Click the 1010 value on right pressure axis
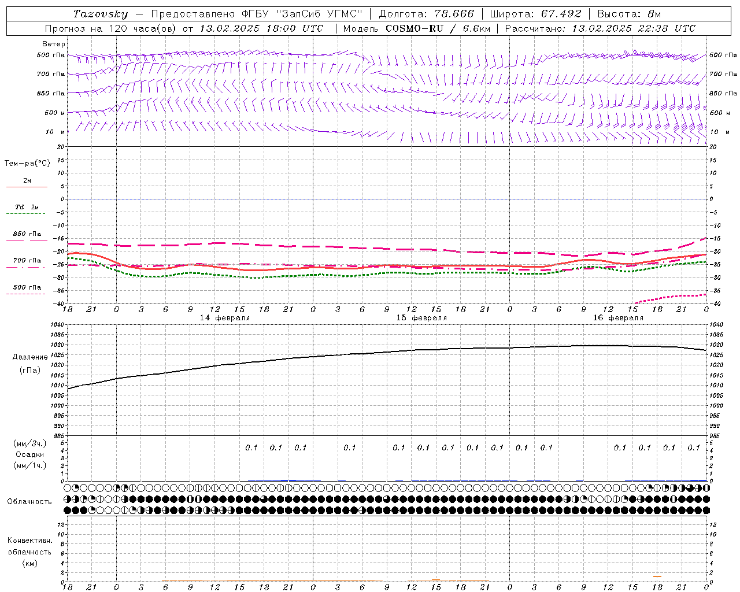740x592 pixels. tap(716, 386)
